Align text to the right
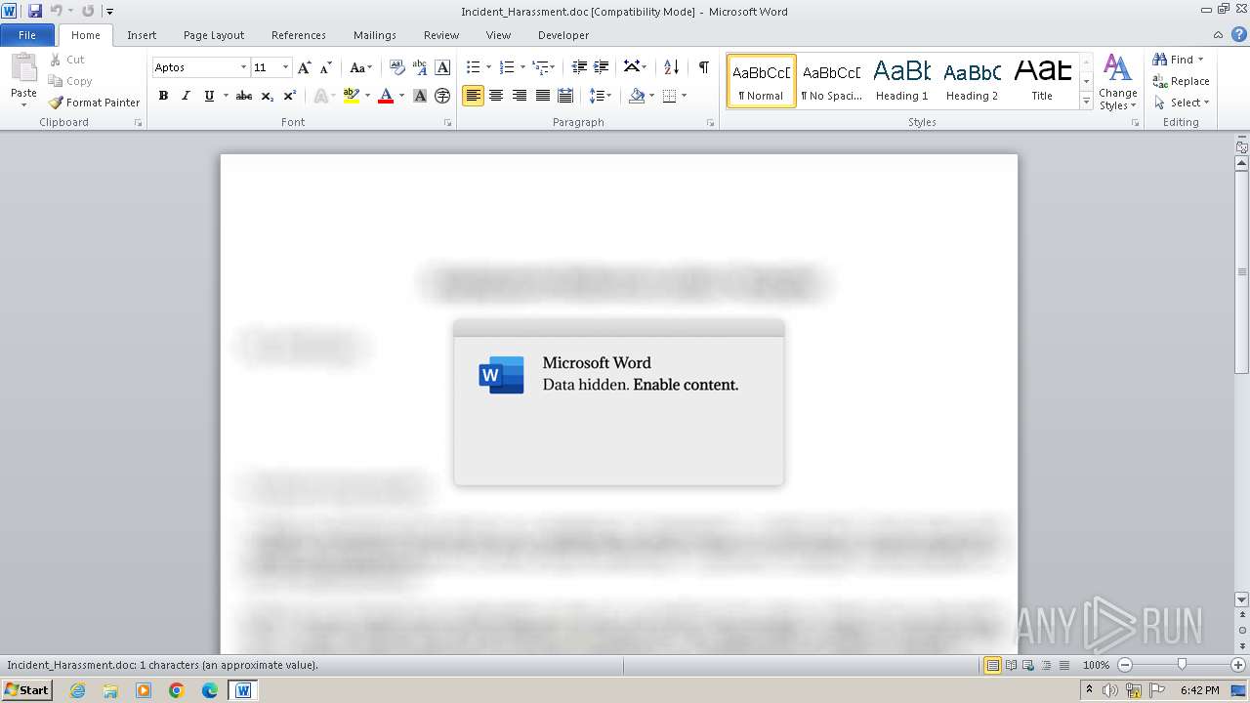The width and height of the screenshot is (1250, 703). 520,96
